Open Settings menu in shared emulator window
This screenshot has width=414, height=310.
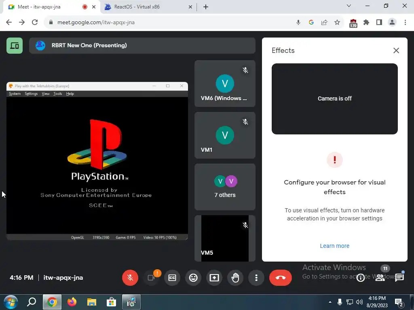[x=31, y=94]
